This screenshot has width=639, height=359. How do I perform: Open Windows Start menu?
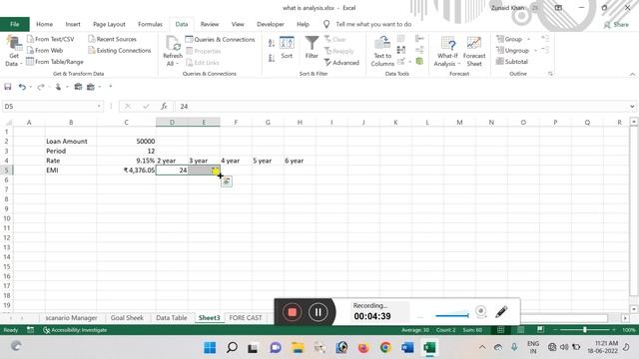point(210,348)
